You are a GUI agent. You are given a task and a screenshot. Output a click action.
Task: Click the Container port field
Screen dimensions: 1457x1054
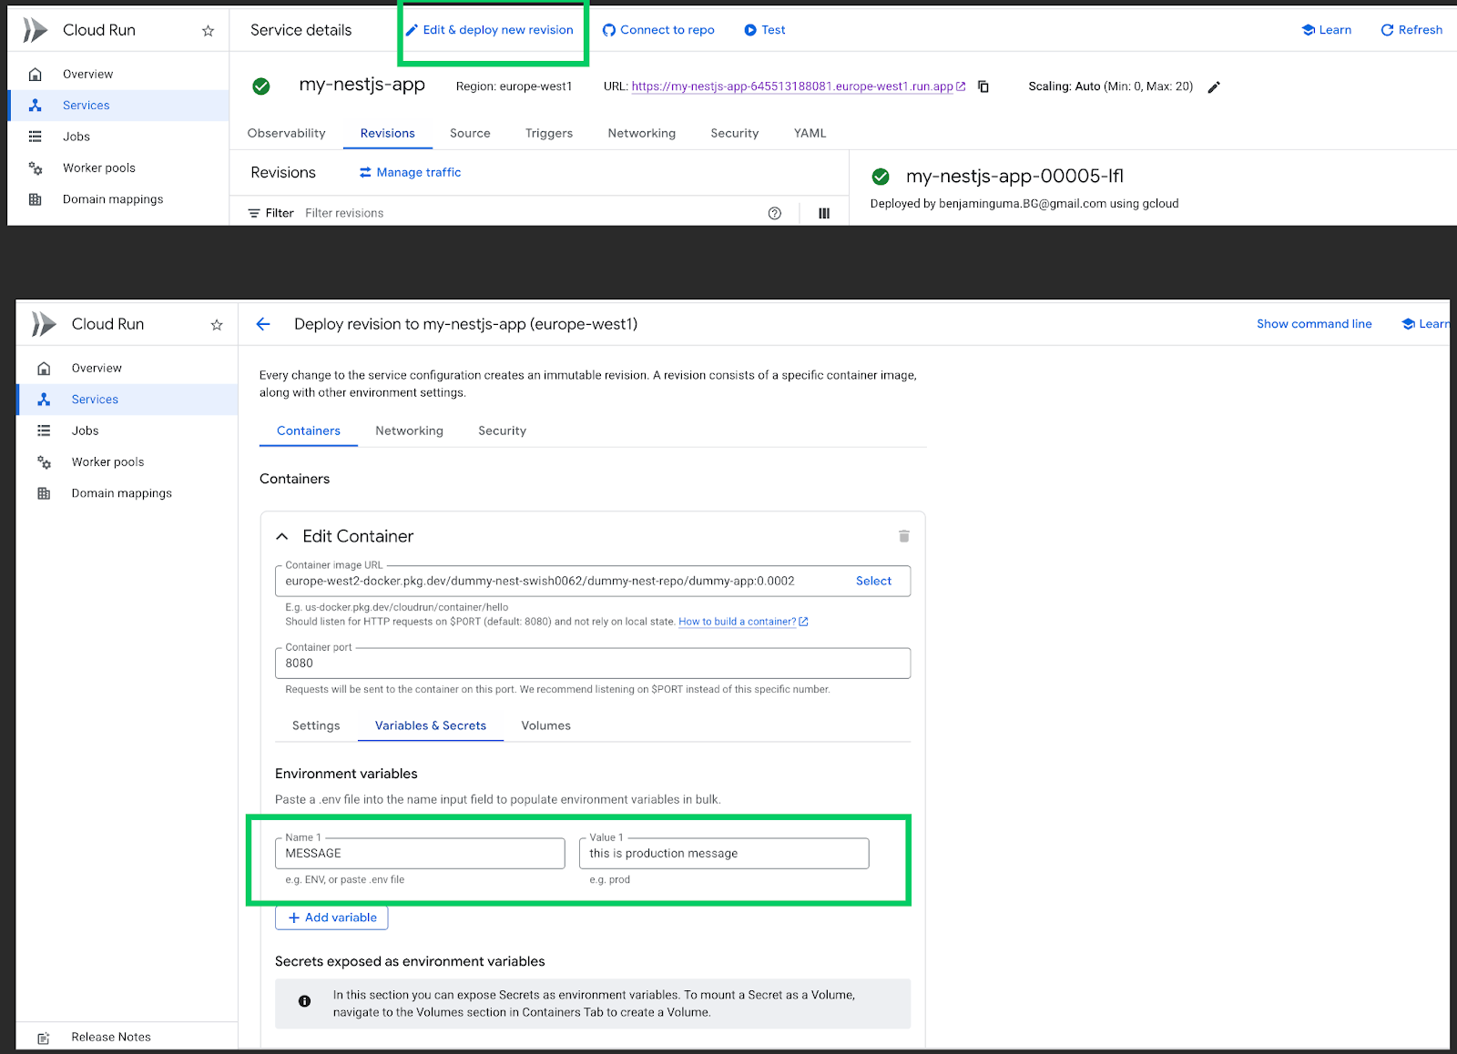593,664
